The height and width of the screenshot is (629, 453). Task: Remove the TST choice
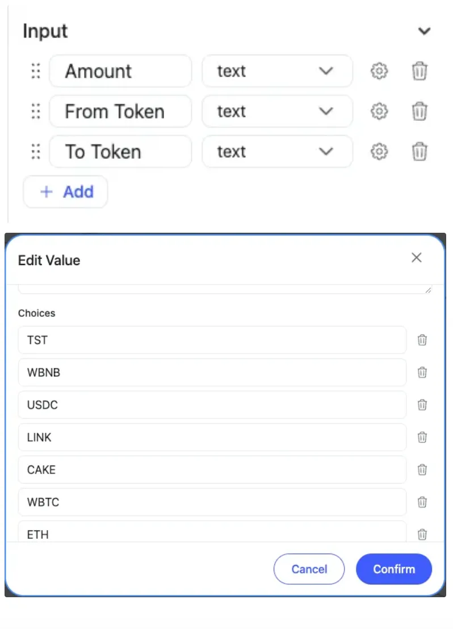click(422, 340)
